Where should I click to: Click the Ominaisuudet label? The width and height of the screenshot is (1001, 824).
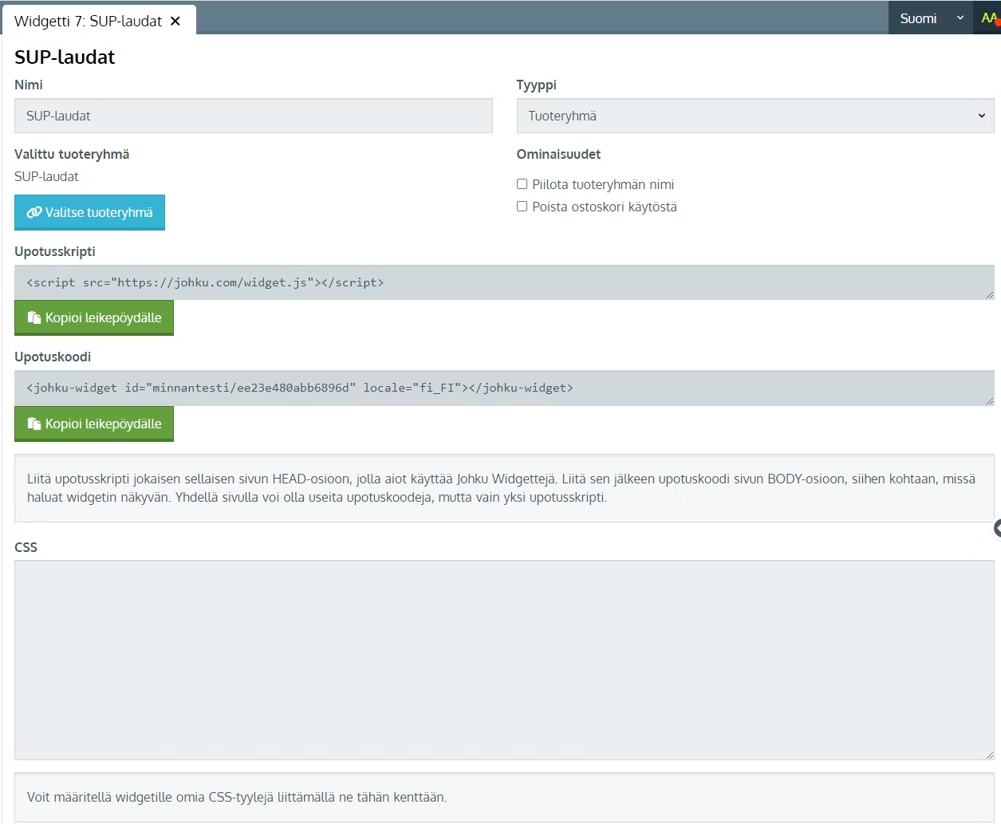[x=558, y=154]
